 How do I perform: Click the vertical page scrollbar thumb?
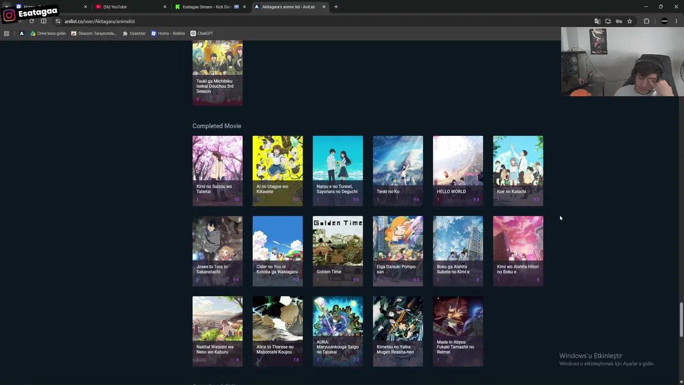[x=681, y=320]
